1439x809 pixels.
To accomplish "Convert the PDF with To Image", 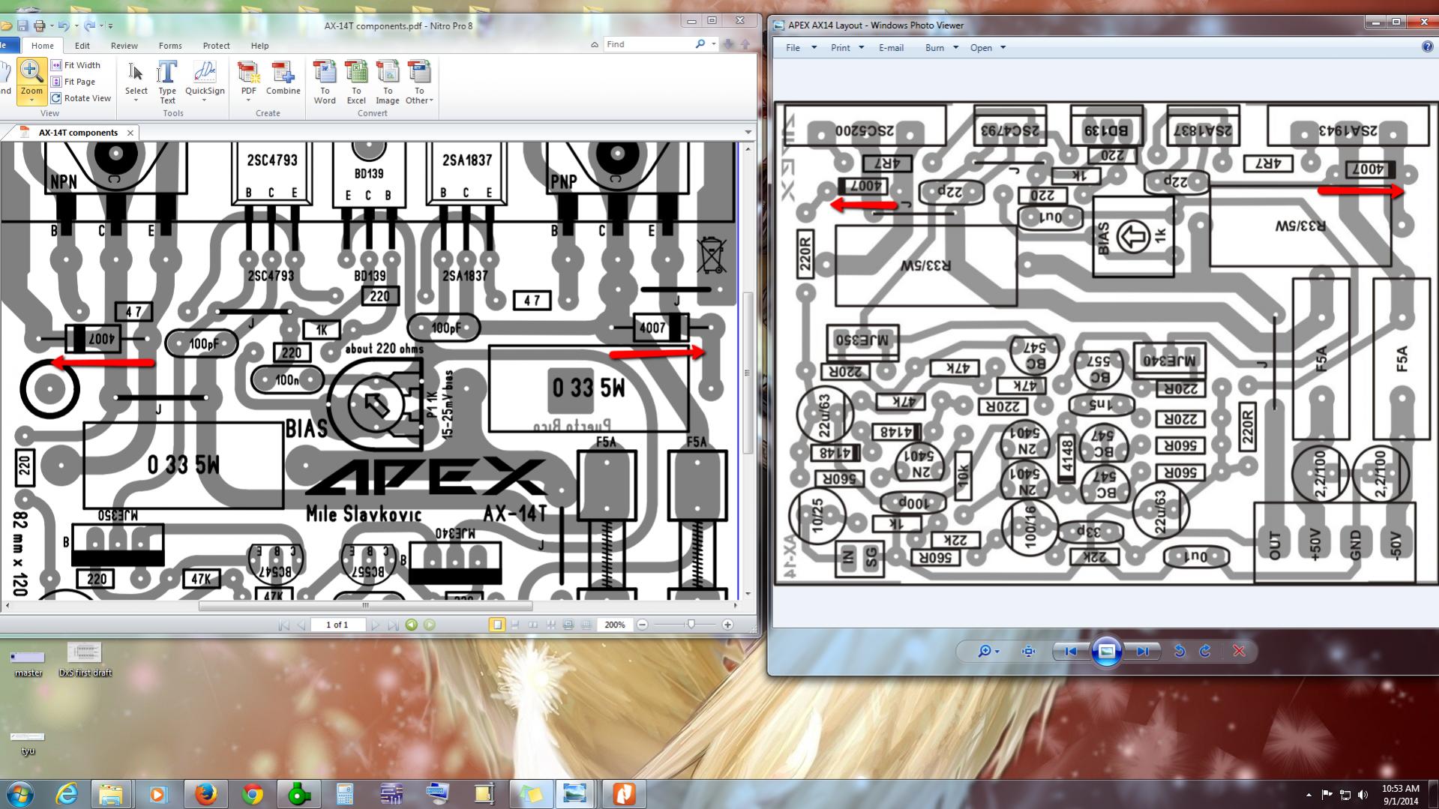I will tap(388, 82).
